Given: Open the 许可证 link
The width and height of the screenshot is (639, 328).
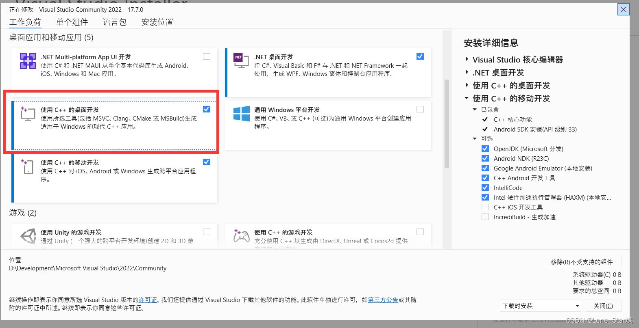Looking at the screenshot, I should (x=148, y=300).
